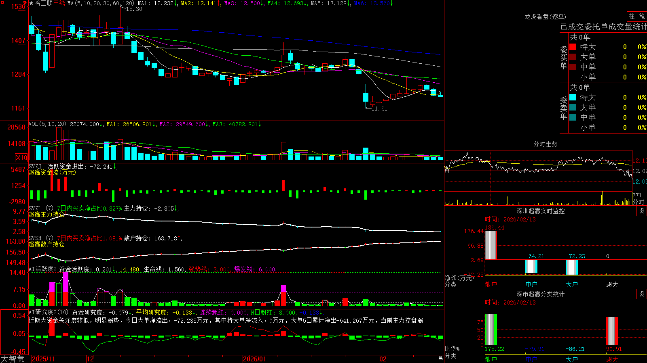
Task: Open 设 settings for 深市超赢分类统计
Action: pyautogui.click(x=642, y=294)
